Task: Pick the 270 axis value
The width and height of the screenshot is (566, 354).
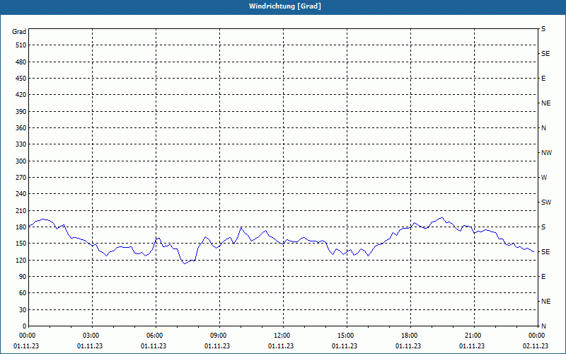Action: tap(21, 178)
